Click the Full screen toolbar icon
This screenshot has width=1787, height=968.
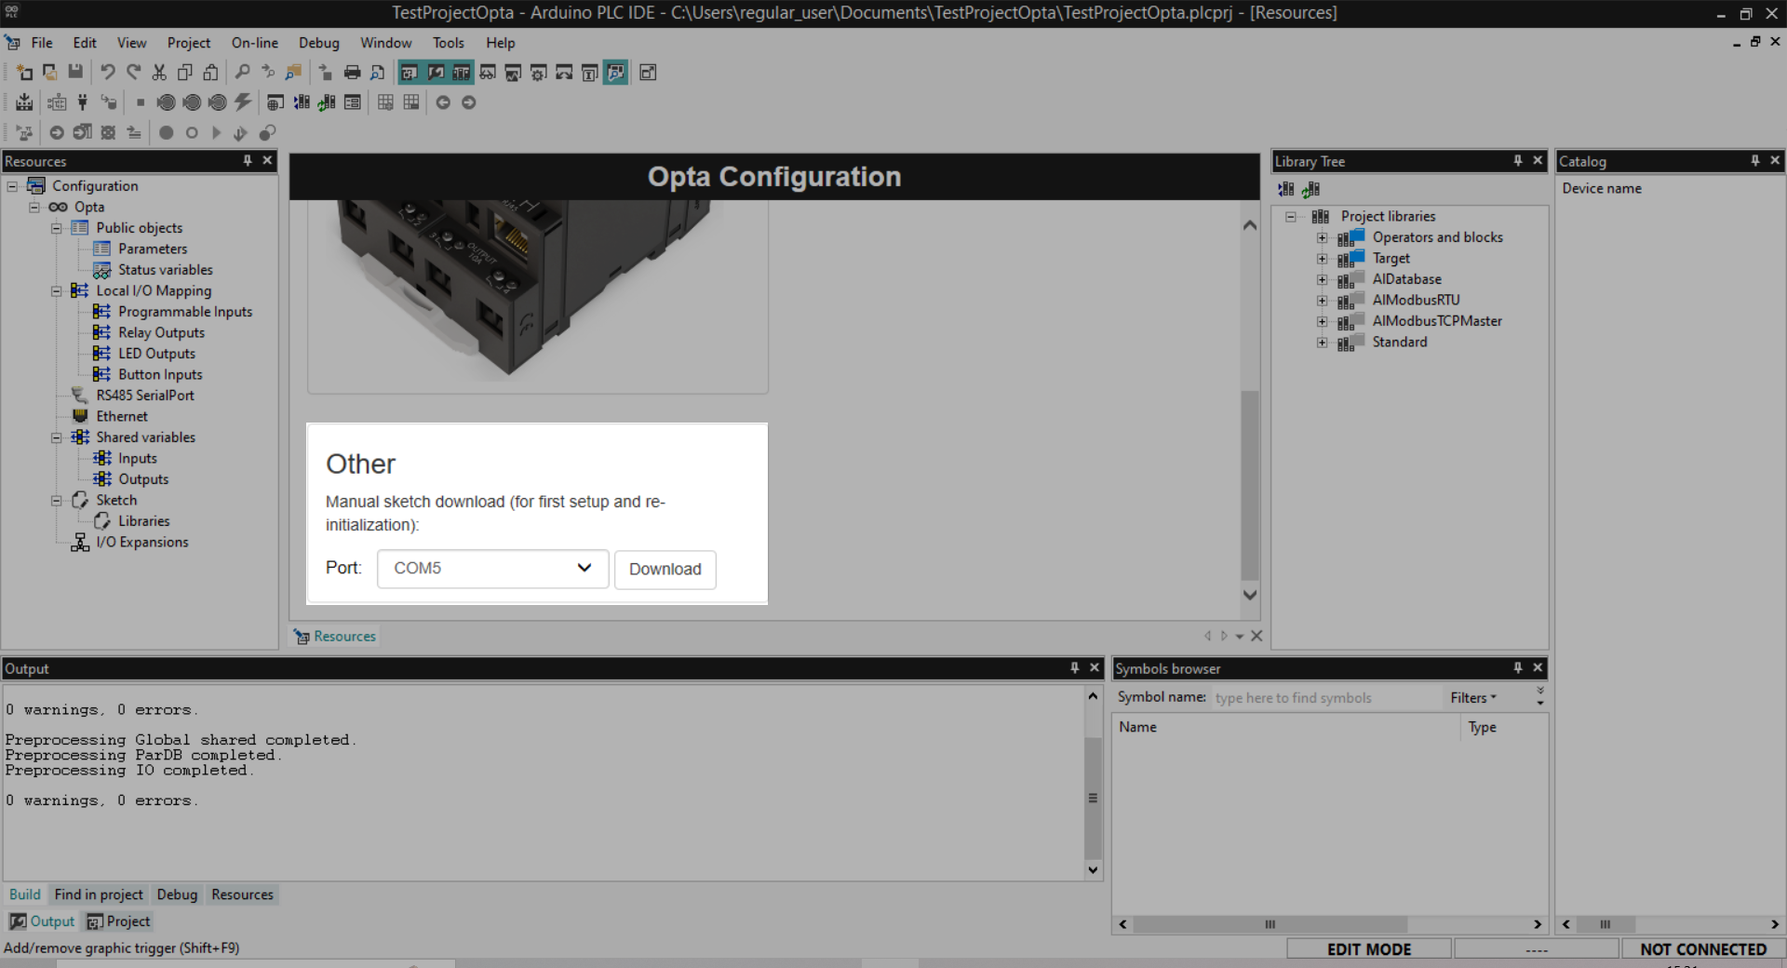coord(648,72)
